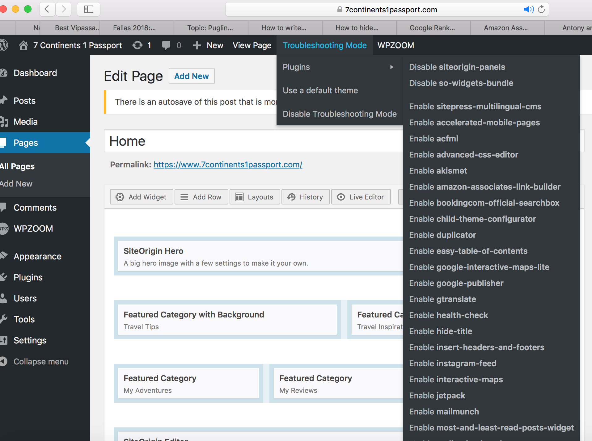Open the Troubleshooting Mode admin bar menu
Image resolution: width=592 pixels, height=441 pixels.
tap(325, 45)
